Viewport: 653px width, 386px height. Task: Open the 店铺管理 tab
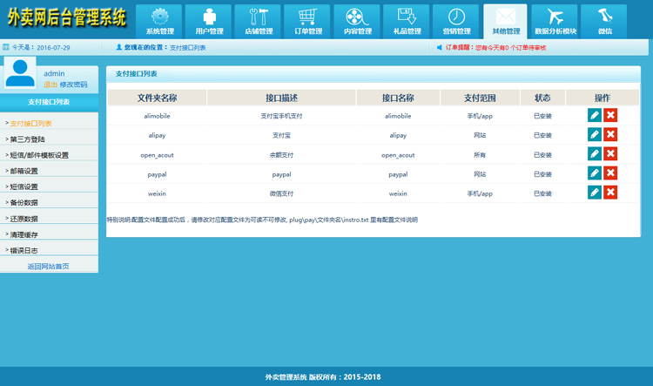[258, 21]
